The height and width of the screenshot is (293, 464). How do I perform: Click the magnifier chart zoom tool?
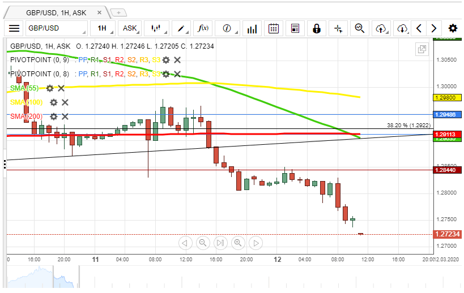[x=360, y=28]
